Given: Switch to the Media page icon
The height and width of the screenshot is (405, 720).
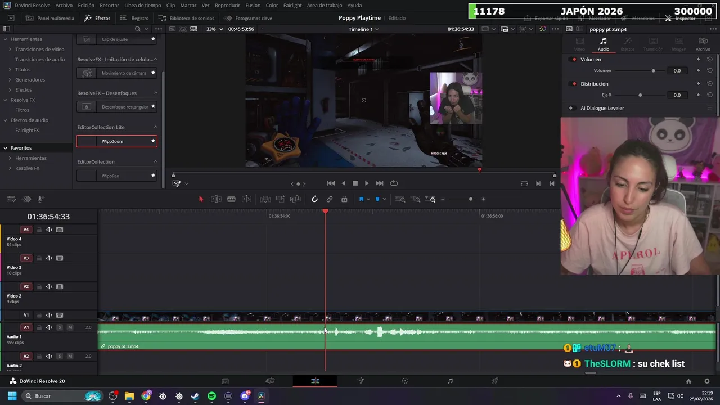Looking at the screenshot, I should 225,381.
